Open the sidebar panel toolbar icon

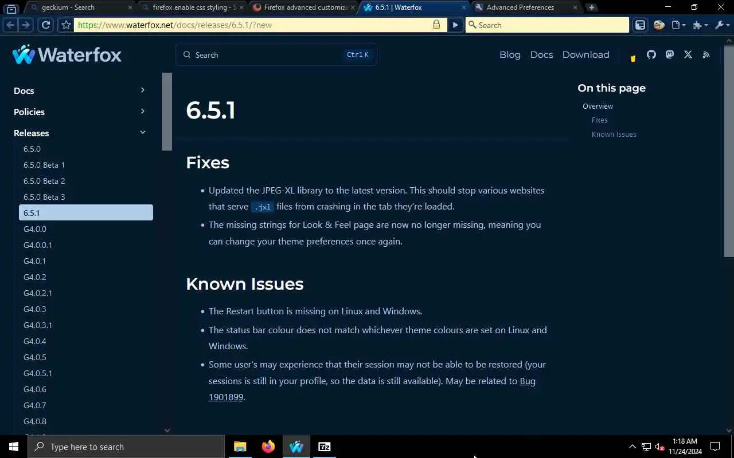pos(641,25)
